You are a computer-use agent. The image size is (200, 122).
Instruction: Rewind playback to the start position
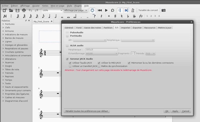(x=100, y=10)
